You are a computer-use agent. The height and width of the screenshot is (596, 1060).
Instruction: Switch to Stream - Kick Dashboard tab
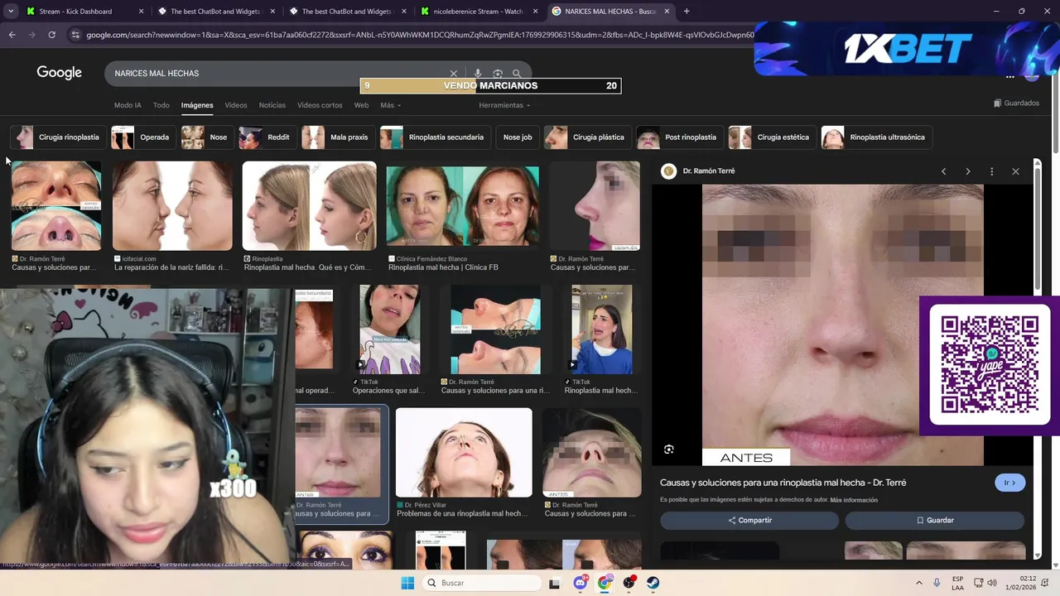coord(84,12)
